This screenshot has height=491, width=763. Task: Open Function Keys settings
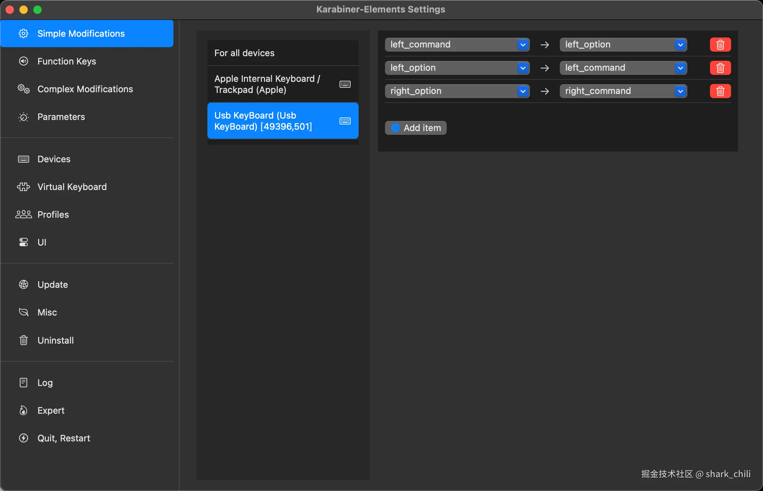(67, 61)
